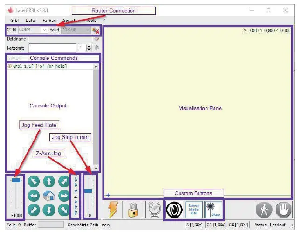297x232 pixels.
Task: Jog diagonally down-right with arrow button
Action: 64,210
